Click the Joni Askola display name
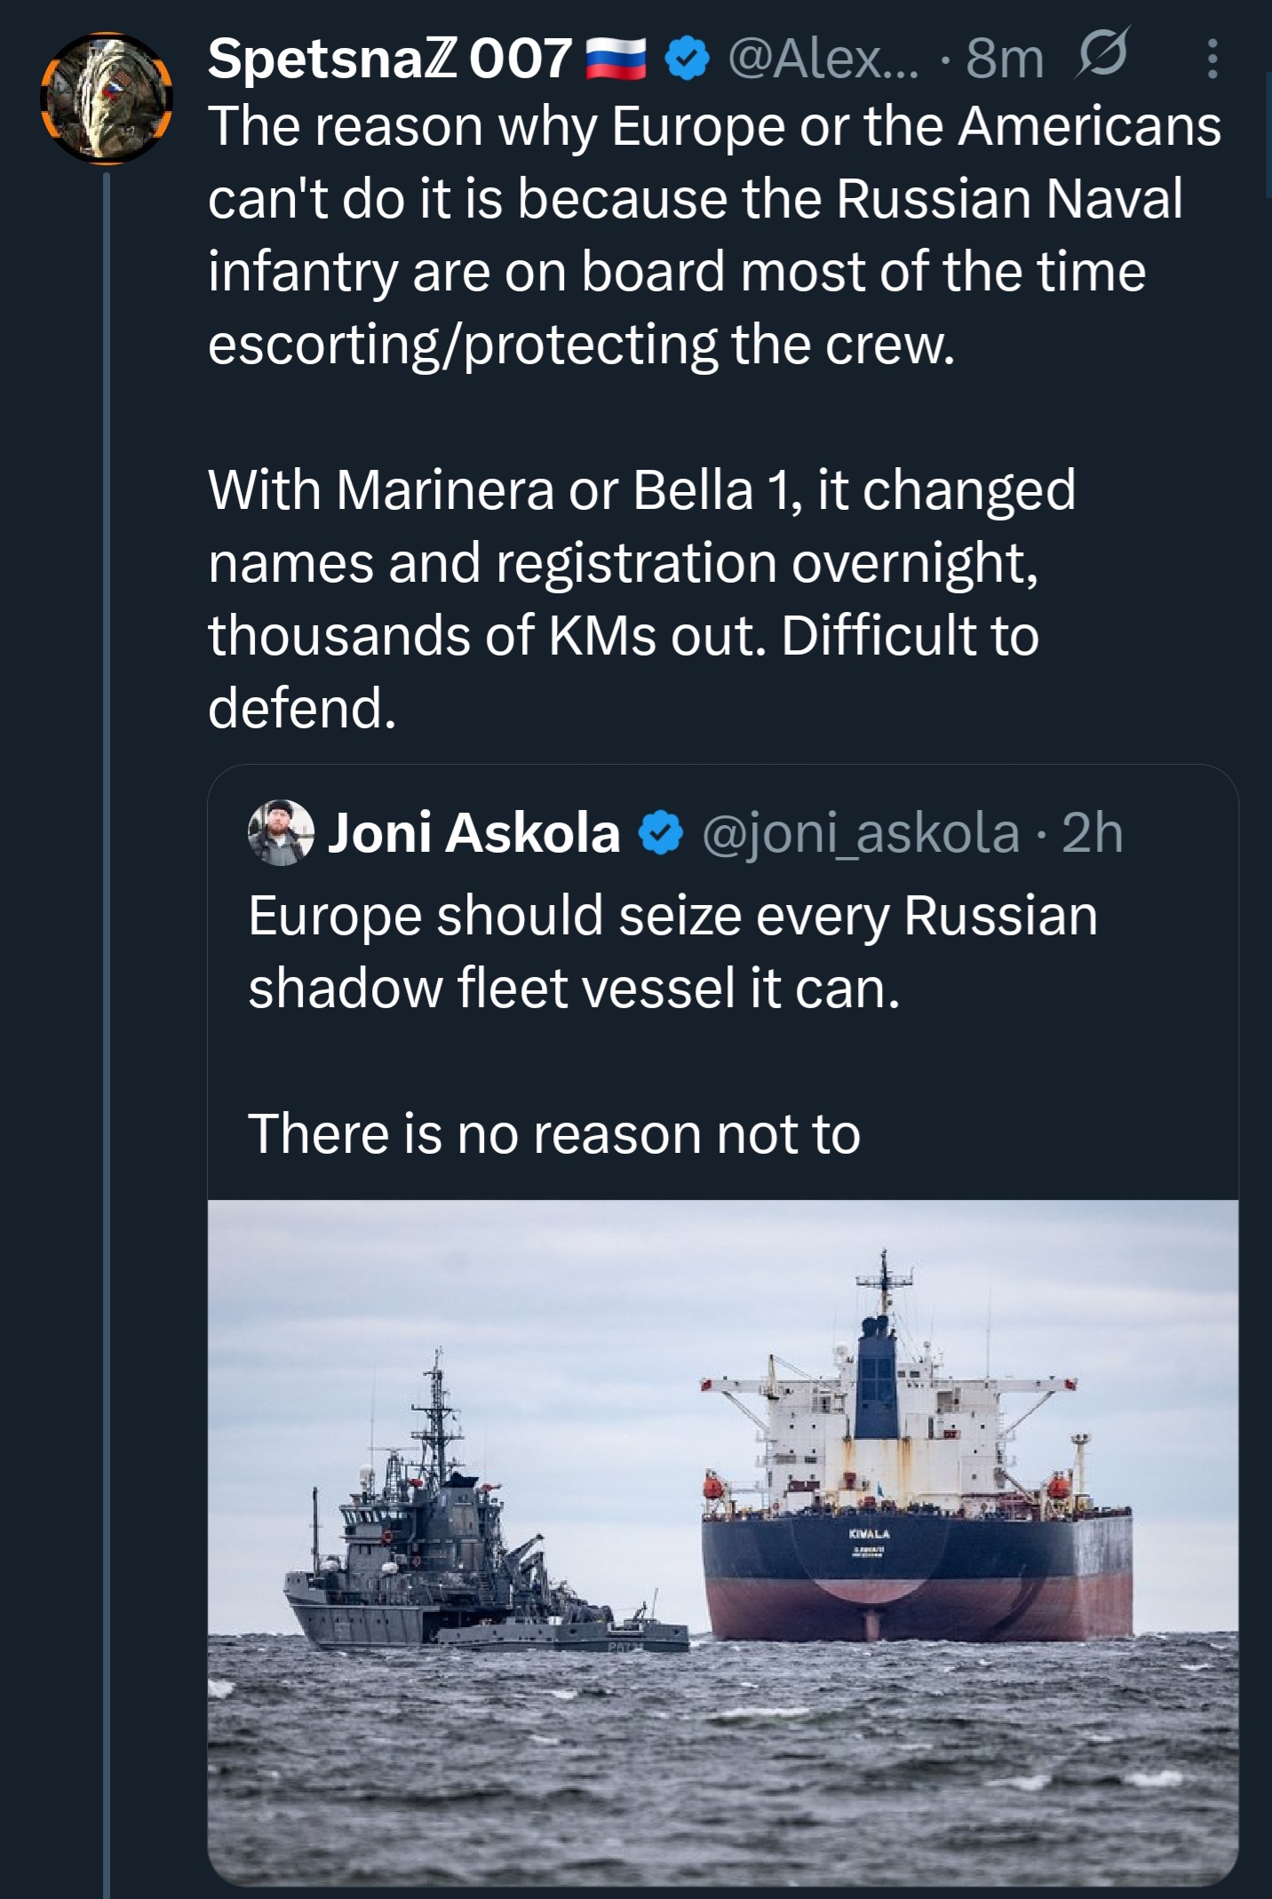The height and width of the screenshot is (1899, 1272). [473, 833]
